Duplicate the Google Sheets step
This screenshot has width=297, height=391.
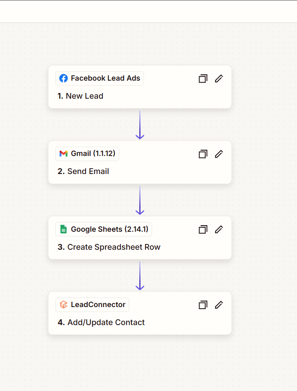(x=203, y=229)
